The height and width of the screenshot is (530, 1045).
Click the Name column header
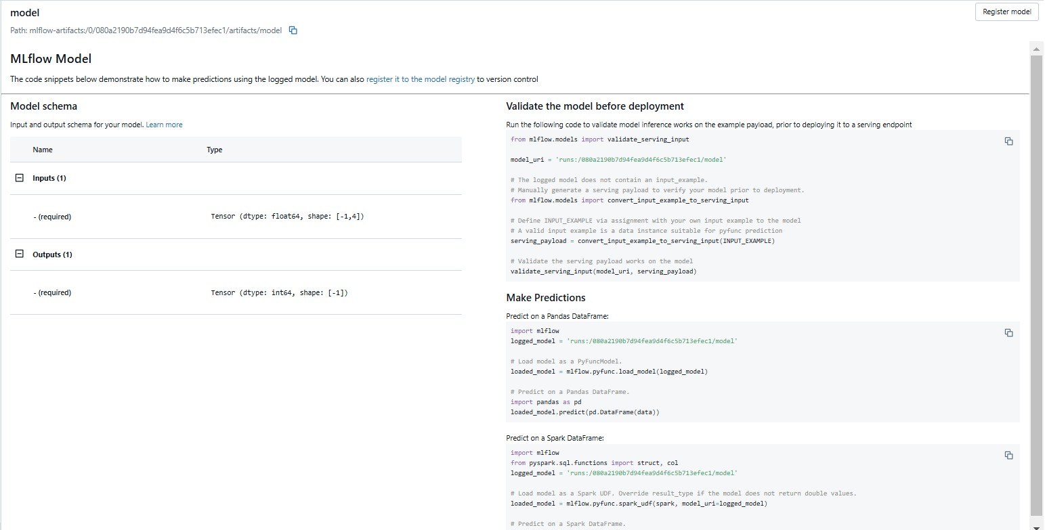pyautogui.click(x=43, y=150)
